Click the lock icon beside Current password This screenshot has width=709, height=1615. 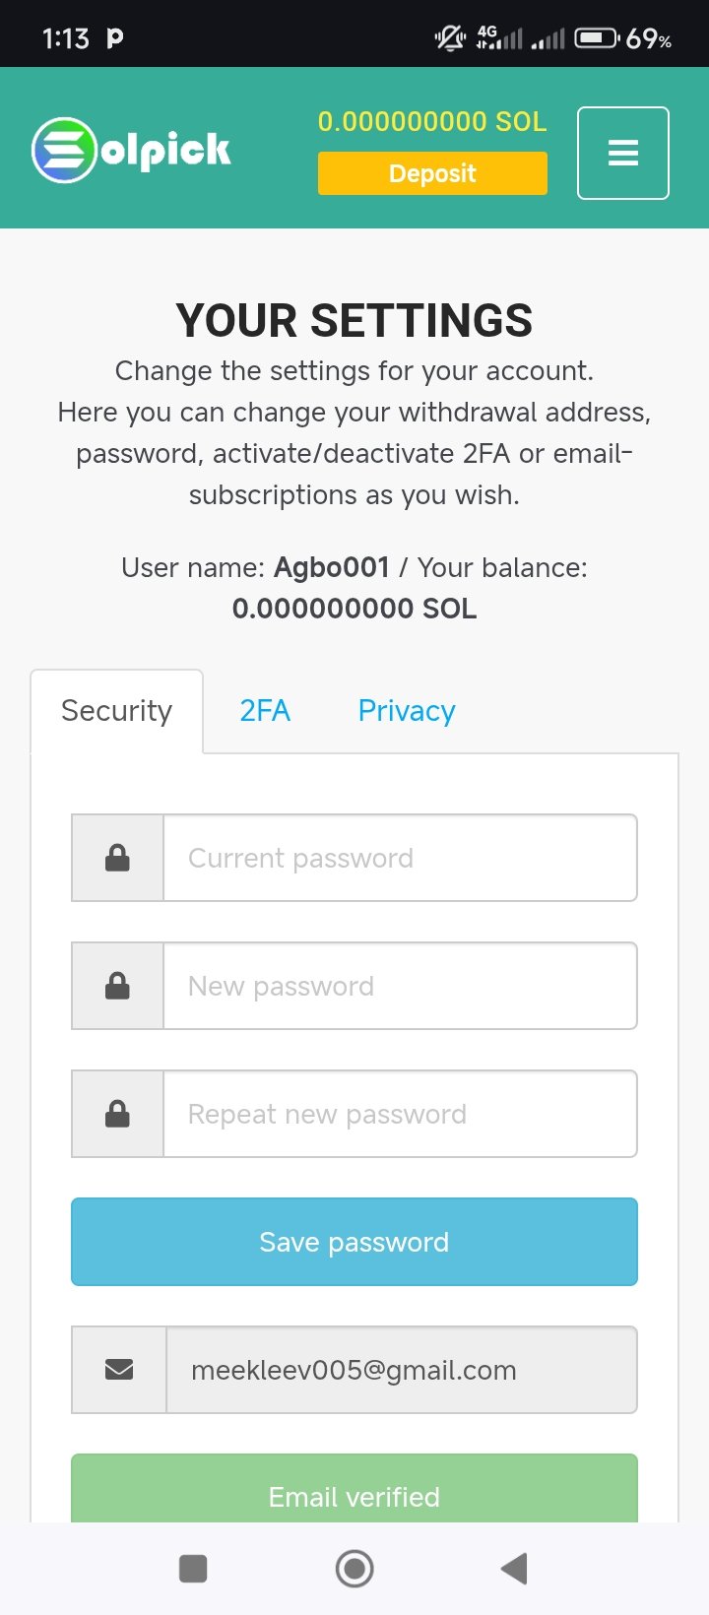[x=117, y=858]
